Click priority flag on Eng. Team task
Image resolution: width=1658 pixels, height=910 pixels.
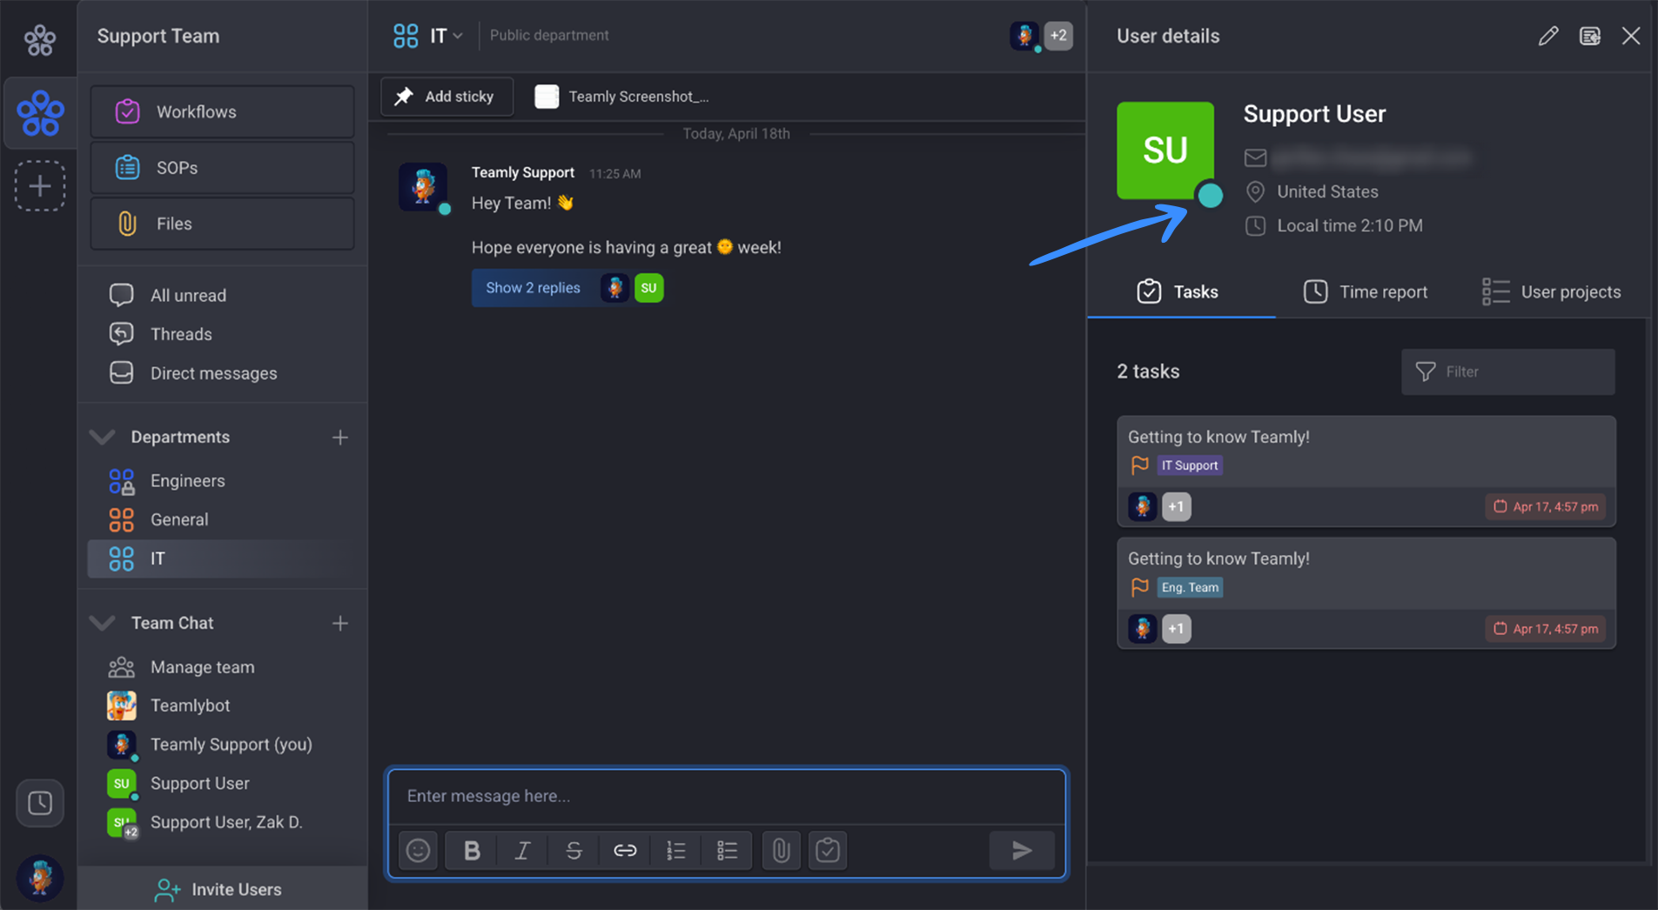(1139, 587)
